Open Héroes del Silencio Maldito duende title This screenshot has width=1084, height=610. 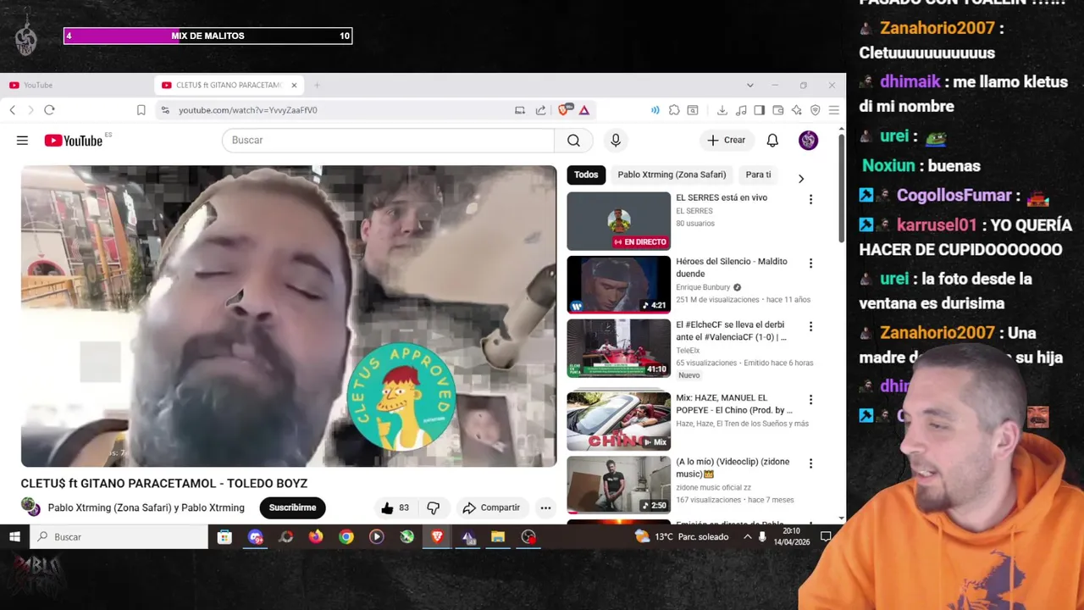pos(732,268)
